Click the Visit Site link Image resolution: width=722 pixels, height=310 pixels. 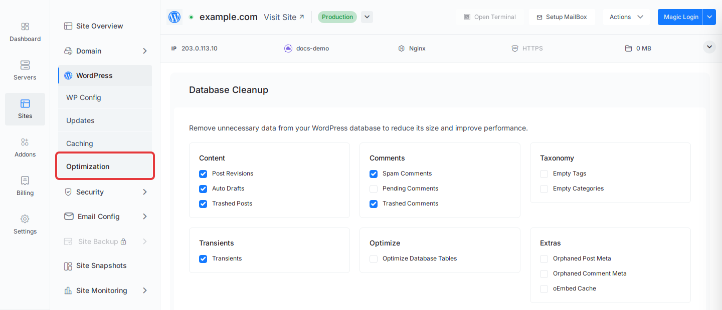(284, 17)
